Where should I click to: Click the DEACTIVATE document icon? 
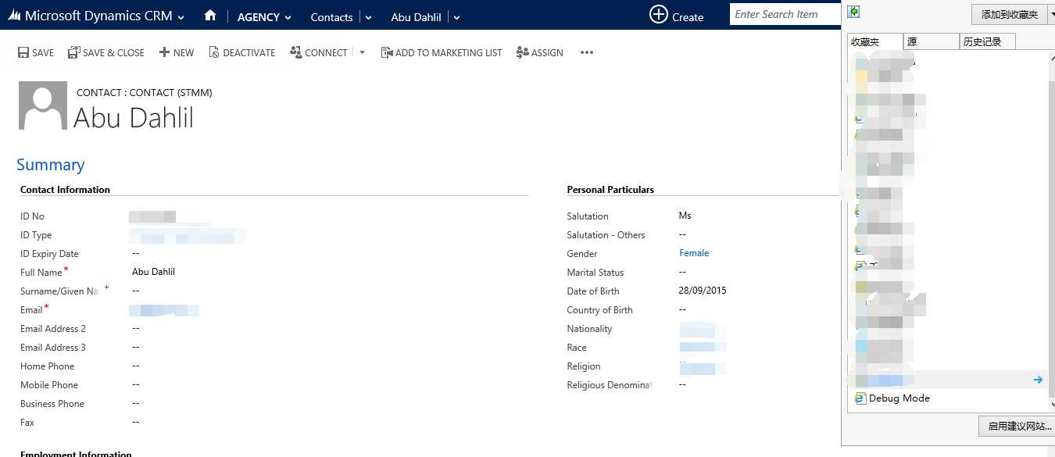click(x=213, y=52)
